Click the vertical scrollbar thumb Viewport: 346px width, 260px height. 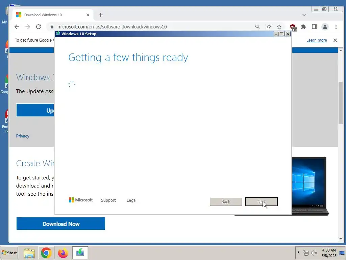click(x=341, y=103)
